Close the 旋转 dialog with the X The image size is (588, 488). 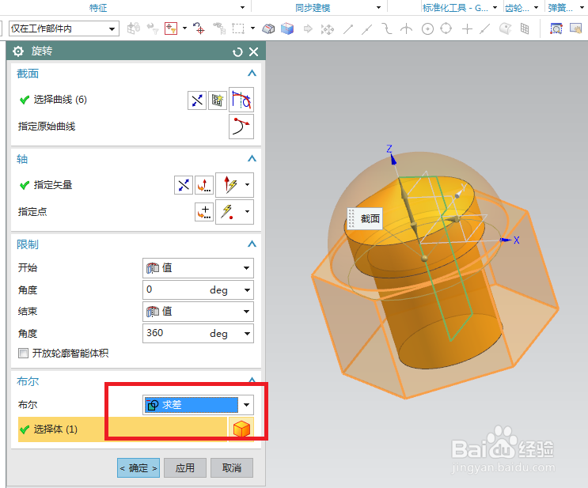[x=254, y=51]
